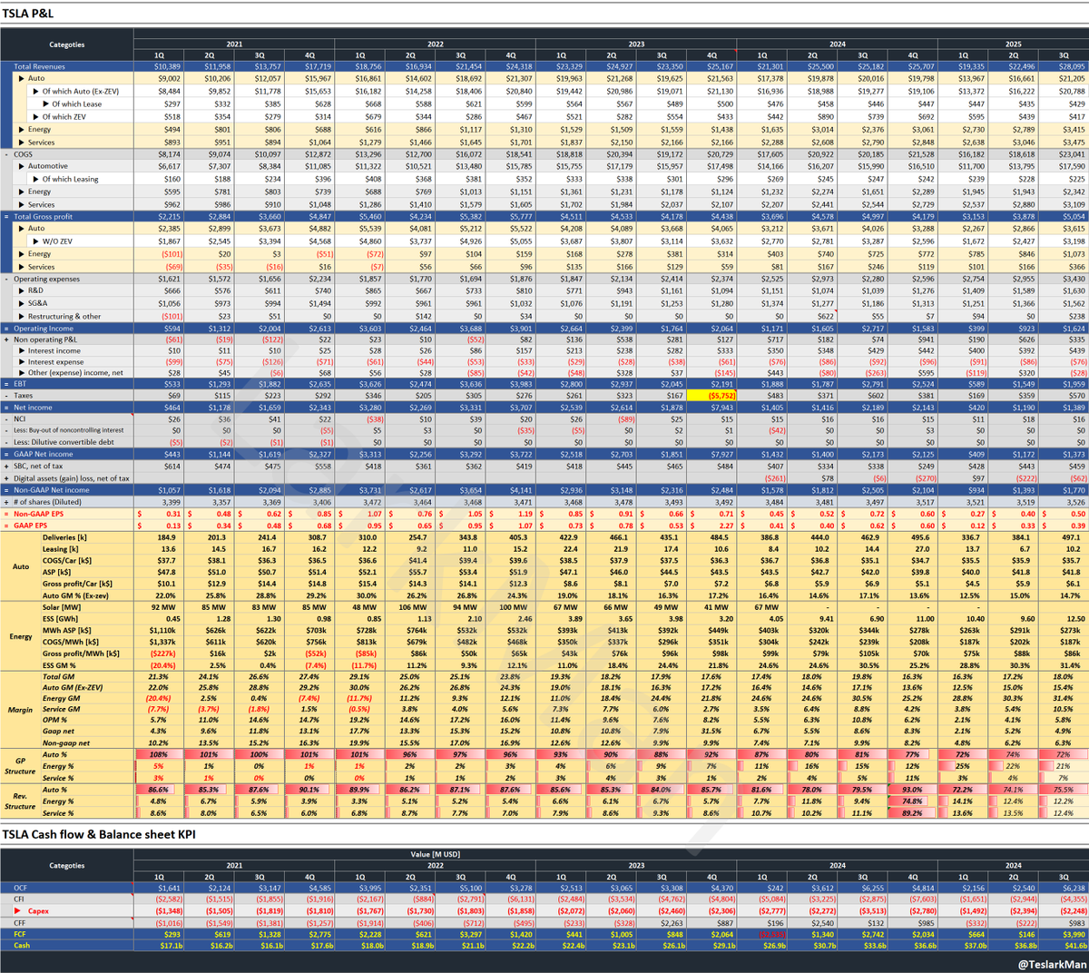This screenshot has height=973, width=1089.
Task: Expand the Energy row under Total Revenues
Action: [22, 130]
